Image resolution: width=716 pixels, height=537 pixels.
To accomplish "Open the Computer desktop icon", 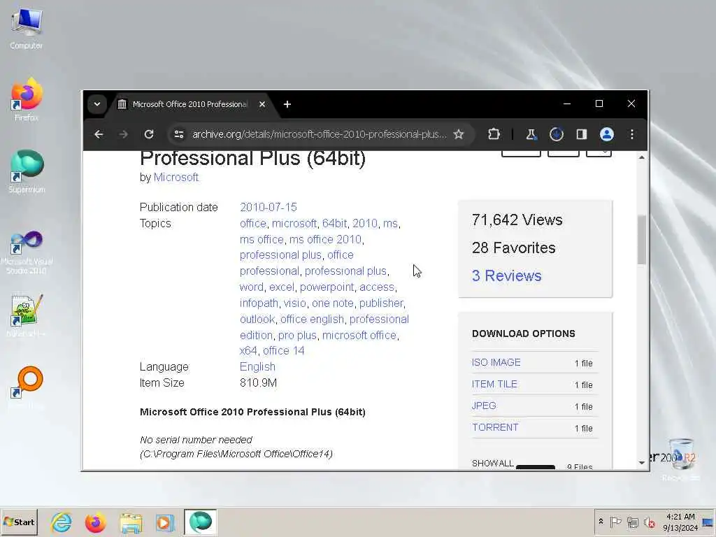I will pyautogui.click(x=27, y=29).
